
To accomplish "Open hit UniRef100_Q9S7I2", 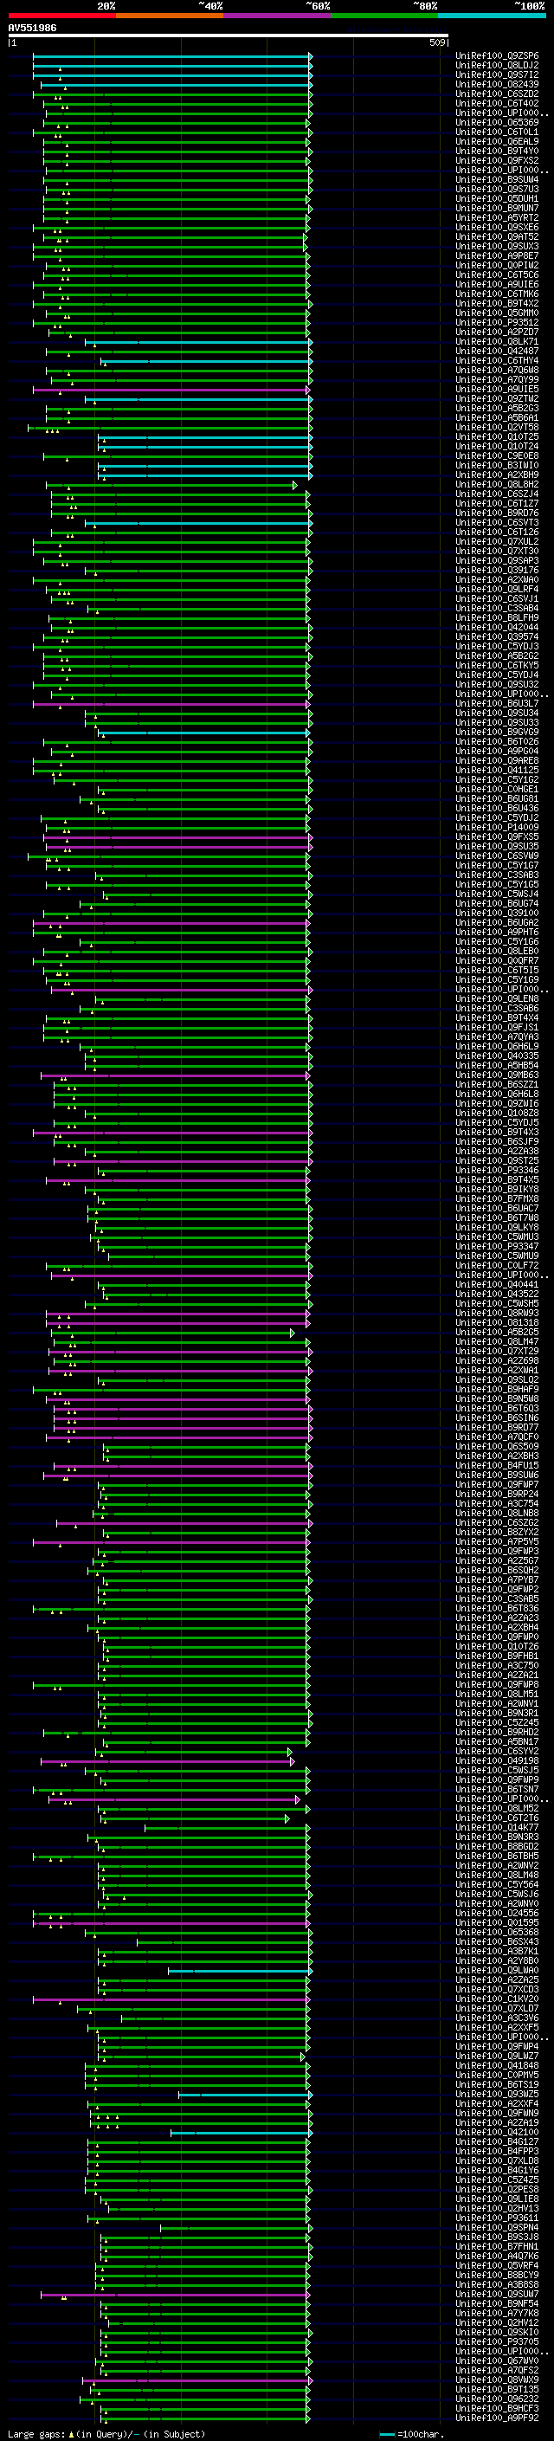I will point(497,74).
